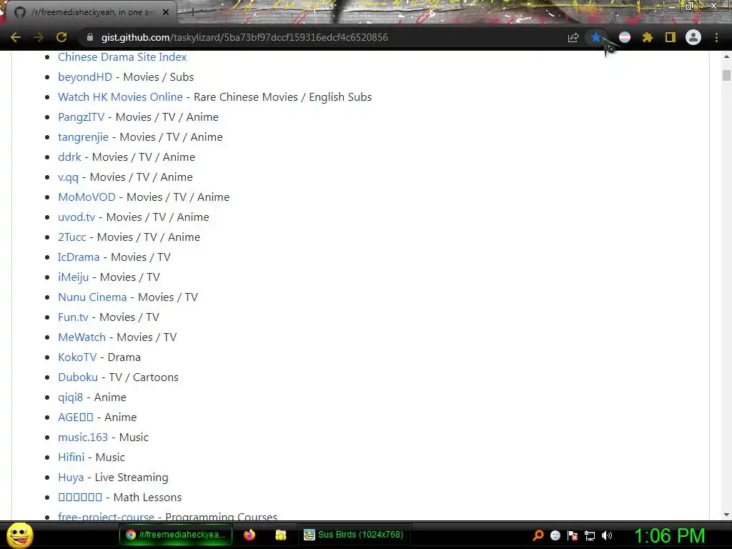Select the /r/freemediaheckyeah browser tab
732x549 pixels.
(x=91, y=12)
